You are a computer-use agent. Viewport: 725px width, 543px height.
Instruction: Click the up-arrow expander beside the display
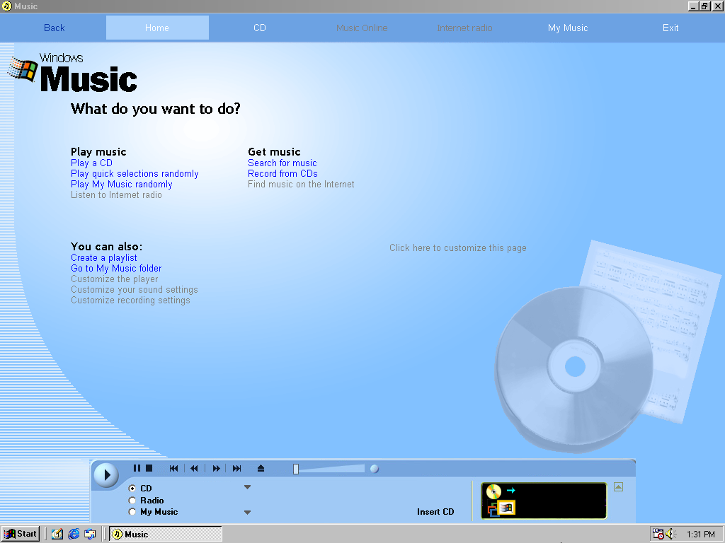tap(618, 486)
